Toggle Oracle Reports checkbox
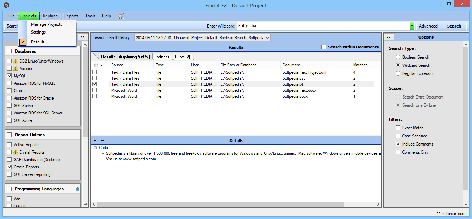 pyautogui.click(x=10, y=167)
